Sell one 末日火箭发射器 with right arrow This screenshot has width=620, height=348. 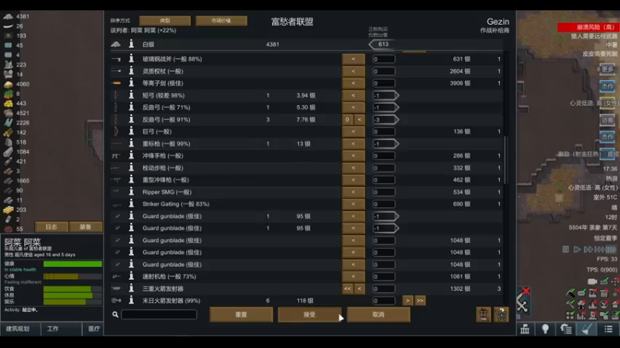click(x=408, y=301)
